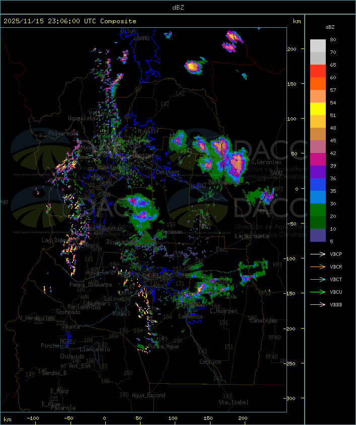Click the Cochico map label
This screenshot has width=356, height=425.
210,362
